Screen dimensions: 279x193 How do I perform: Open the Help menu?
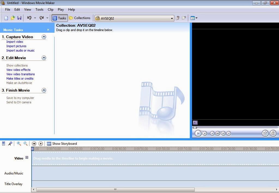point(71,10)
